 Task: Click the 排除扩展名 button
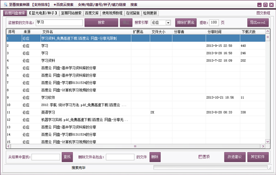(x=186, y=23)
